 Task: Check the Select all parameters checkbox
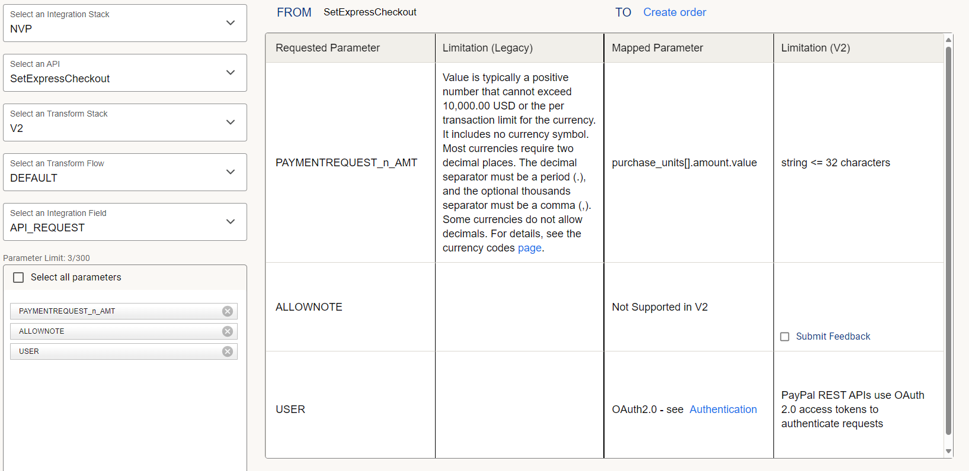(19, 278)
